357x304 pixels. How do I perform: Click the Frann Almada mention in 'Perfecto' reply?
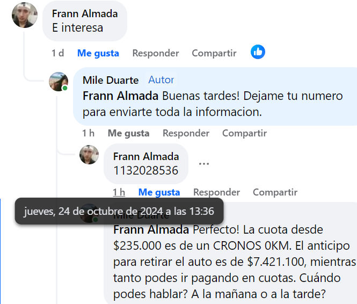(151, 230)
